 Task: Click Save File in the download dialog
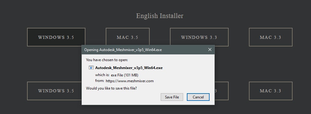click(x=172, y=97)
